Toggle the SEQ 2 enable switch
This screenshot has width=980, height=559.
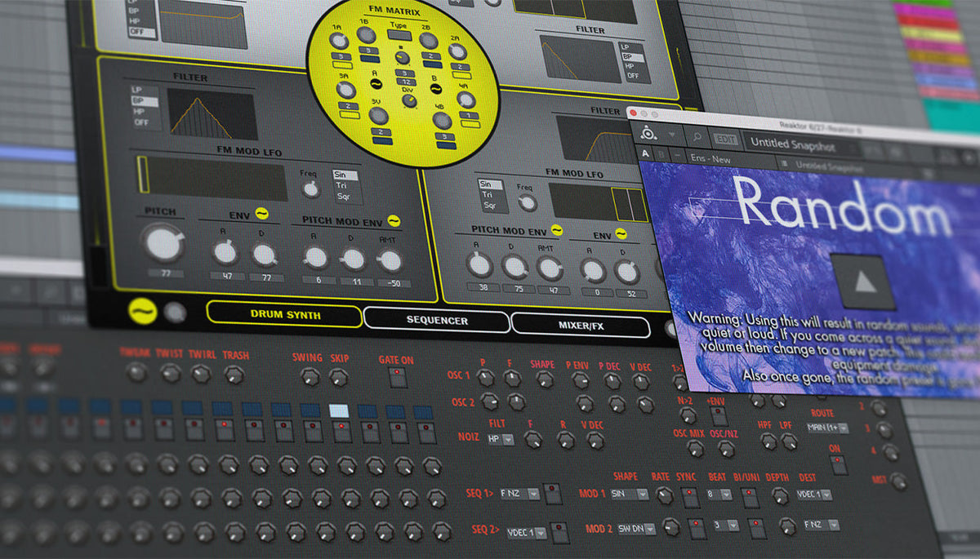tap(560, 533)
